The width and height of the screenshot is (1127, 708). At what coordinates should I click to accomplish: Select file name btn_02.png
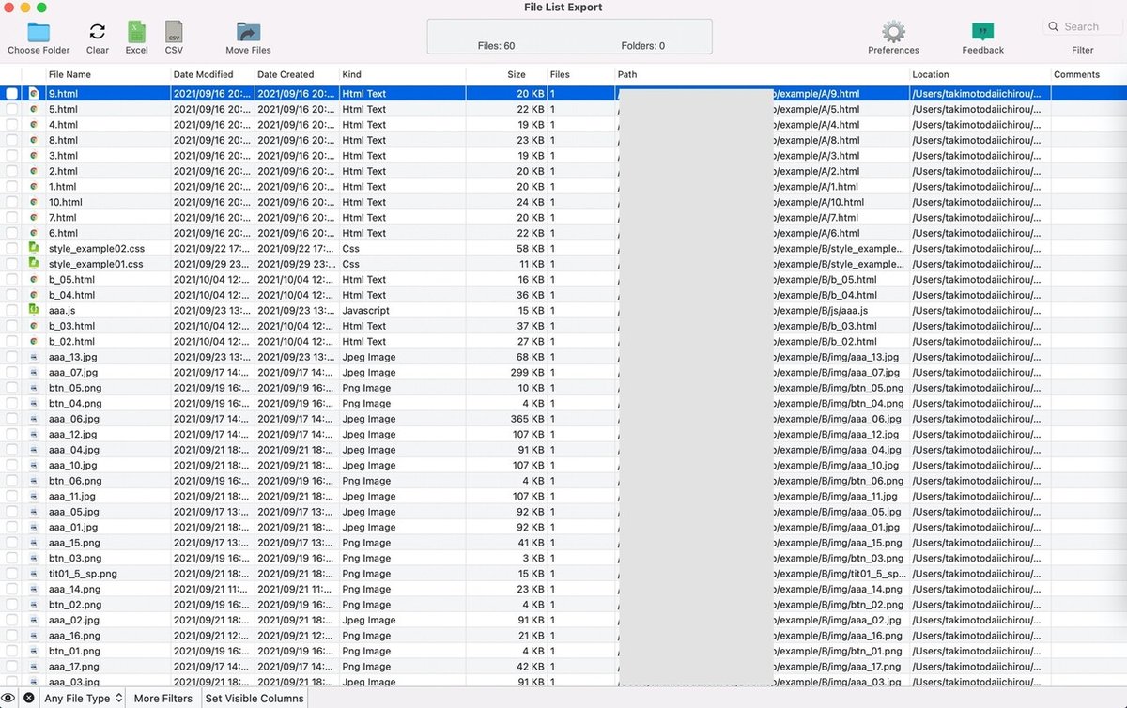[x=75, y=605]
